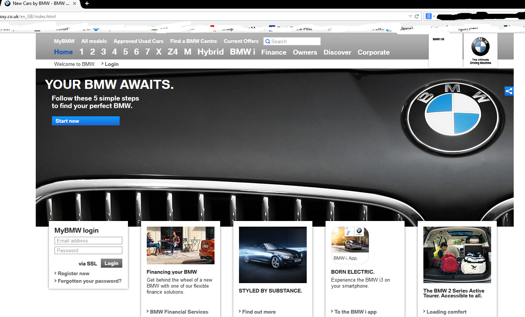
Task: Go to the Home menu item
Action: (63, 52)
